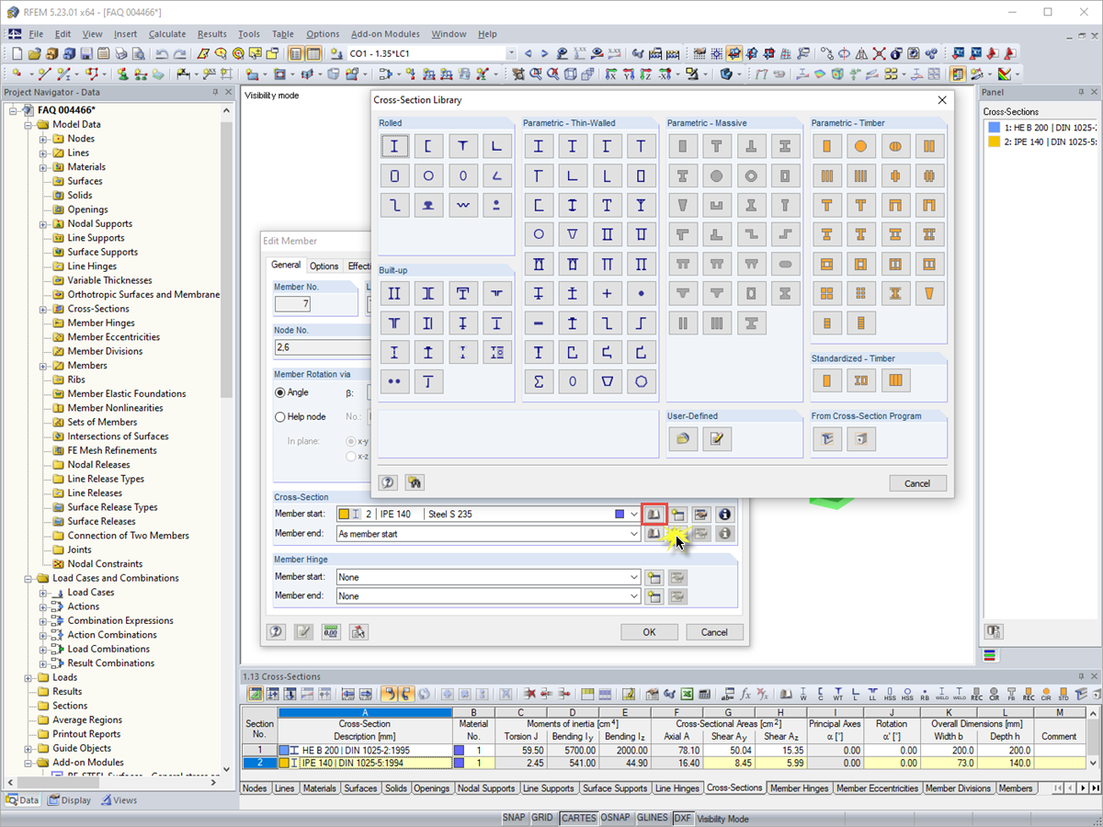Click the Member No. input field

tap(293, 304)
